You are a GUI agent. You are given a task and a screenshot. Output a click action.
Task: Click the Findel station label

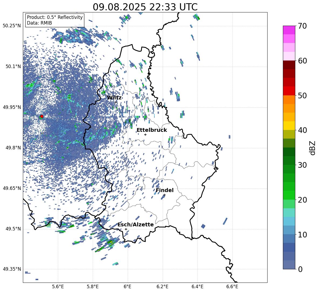click(x=165, y=190)
